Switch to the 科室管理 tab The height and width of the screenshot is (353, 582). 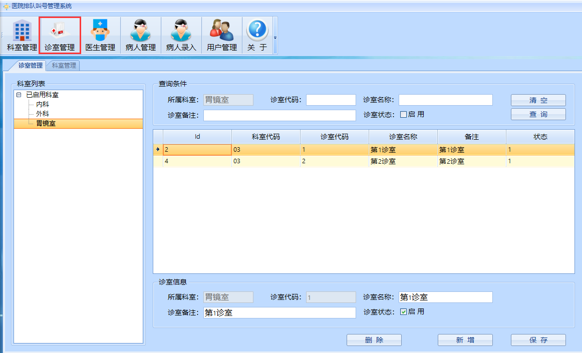tap(64, 65)
